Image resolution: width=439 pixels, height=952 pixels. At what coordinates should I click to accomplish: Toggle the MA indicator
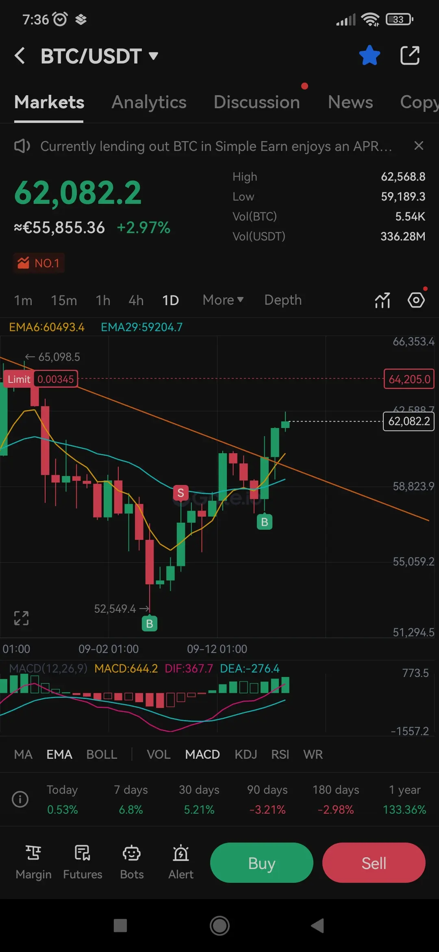(x=23, y=754)
